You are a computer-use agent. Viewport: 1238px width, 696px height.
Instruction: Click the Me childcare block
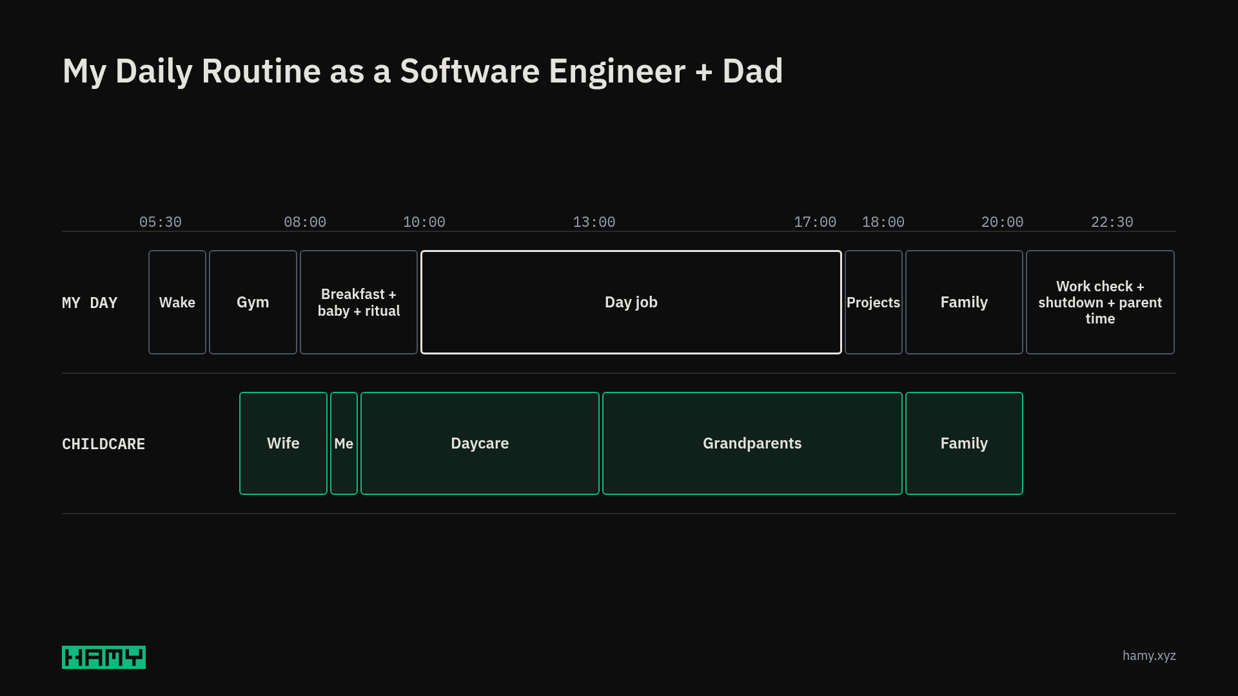coord(344,443)
